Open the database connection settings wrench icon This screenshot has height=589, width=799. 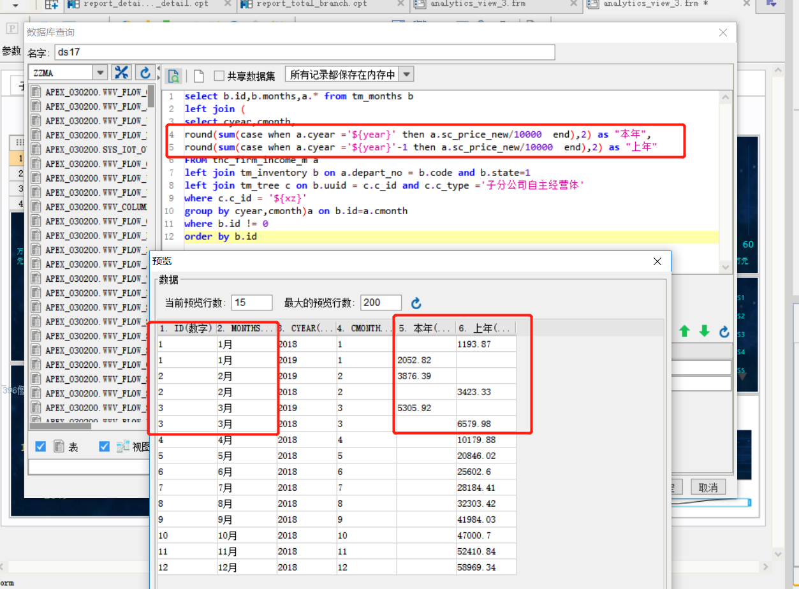coord(121,73)
